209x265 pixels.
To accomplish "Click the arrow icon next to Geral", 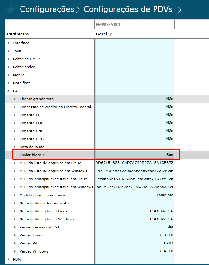I will coord(111,34).
